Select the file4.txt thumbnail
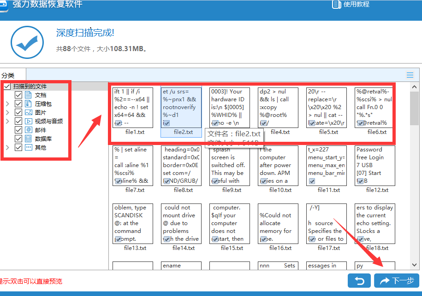Viewport: 422px width, 296px height. (x=278, y=108)
